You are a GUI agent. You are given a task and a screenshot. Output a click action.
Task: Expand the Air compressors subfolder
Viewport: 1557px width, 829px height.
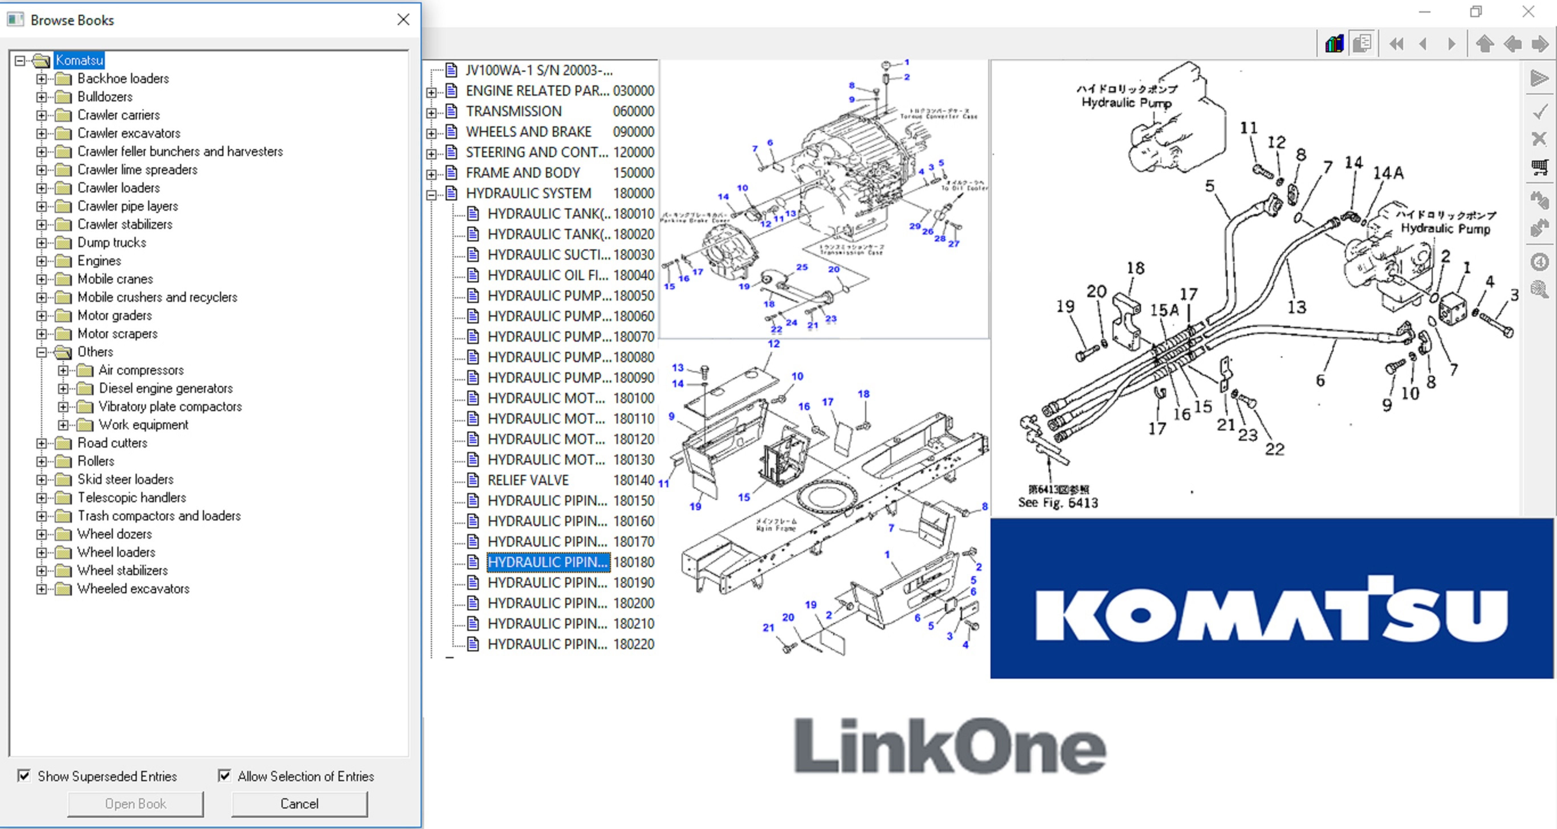point(64,370)
